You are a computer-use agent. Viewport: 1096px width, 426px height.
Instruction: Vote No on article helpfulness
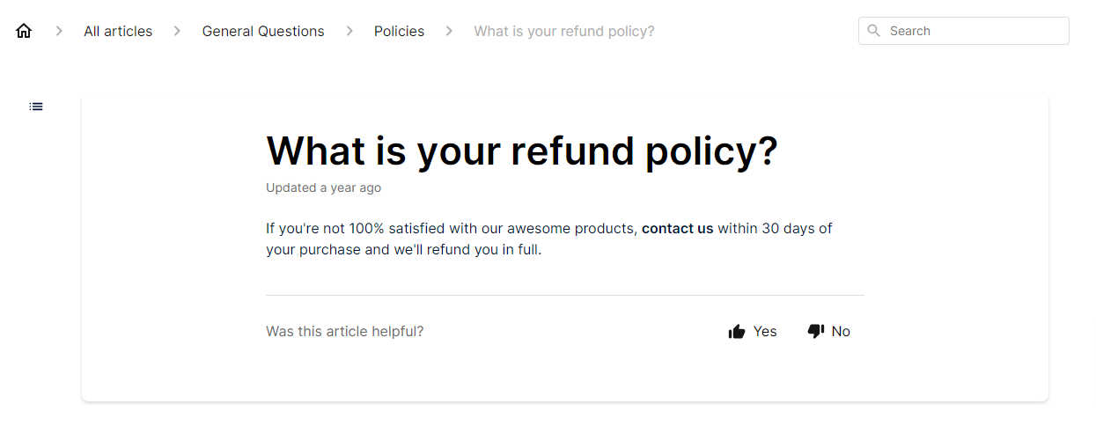point(829,332)
